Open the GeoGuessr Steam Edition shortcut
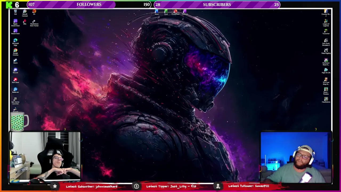This screenshot has height=192, width=341. coord(326,62)
